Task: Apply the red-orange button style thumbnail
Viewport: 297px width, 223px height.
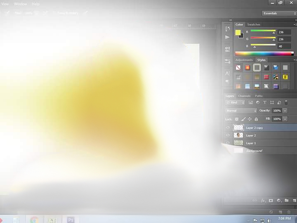Action: click(247, 67)
